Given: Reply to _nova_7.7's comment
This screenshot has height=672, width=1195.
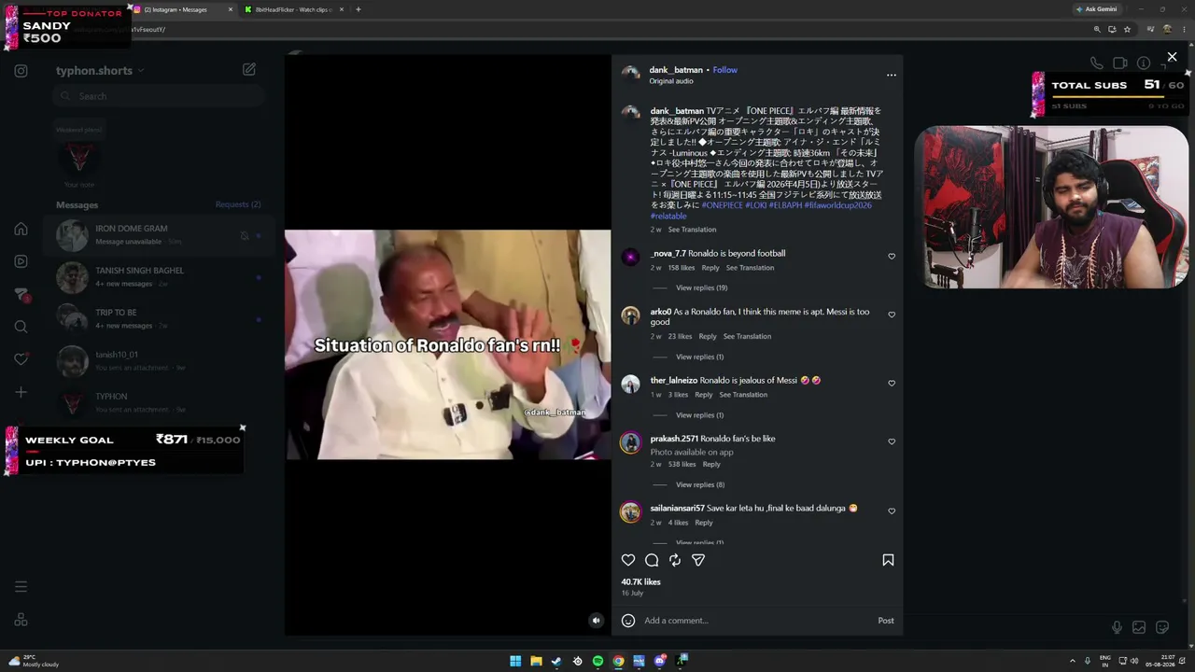Looking at the screenshot, I should 710,268.
